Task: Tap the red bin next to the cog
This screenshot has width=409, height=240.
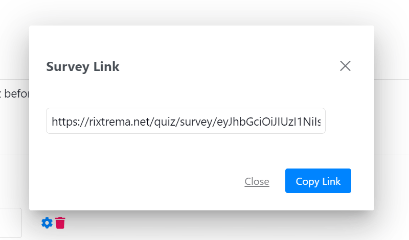Action: point(60,223)
